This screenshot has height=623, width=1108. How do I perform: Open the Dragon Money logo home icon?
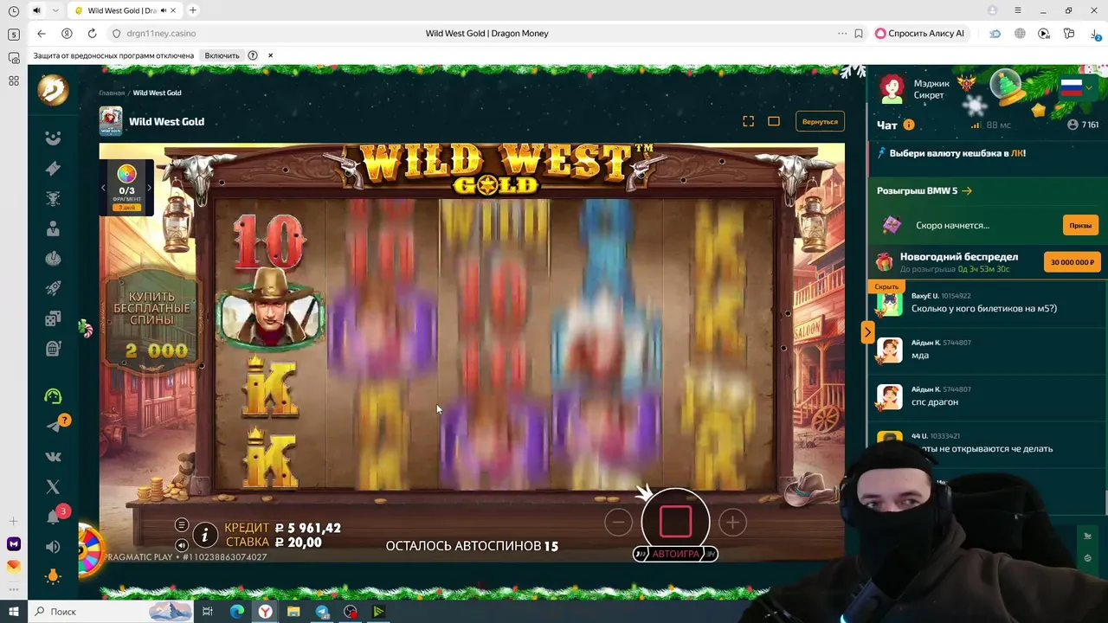(53, 89)
